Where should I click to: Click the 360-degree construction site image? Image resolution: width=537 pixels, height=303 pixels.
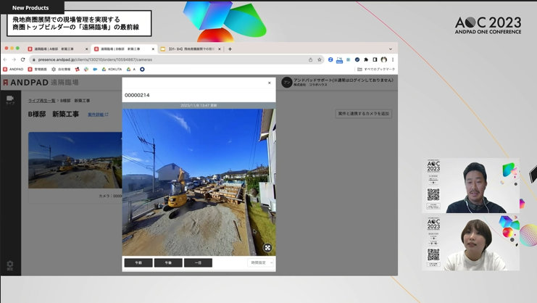click(199, 182)
